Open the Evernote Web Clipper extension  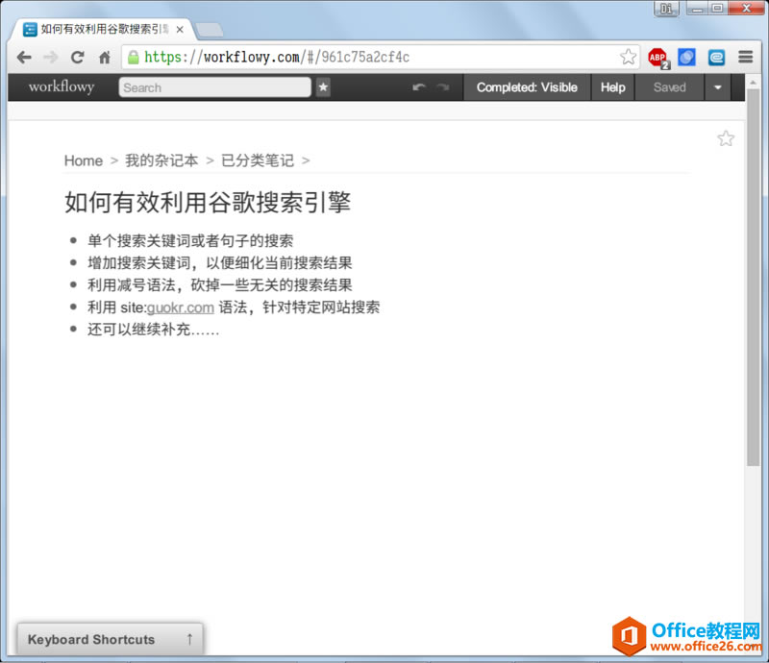[716, 57]
